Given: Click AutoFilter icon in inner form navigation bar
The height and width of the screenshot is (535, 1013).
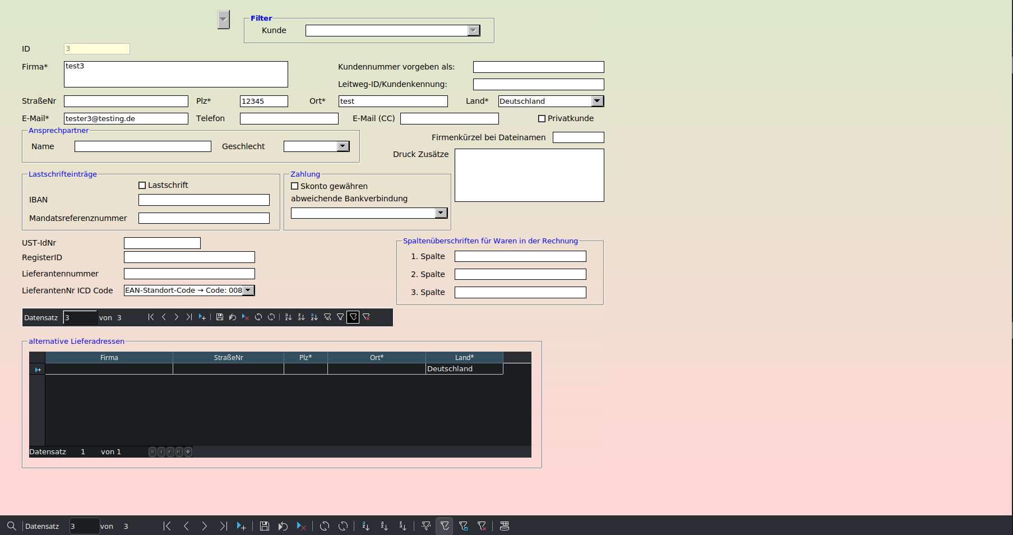Looking at the screenshot, I should point(327,317).
